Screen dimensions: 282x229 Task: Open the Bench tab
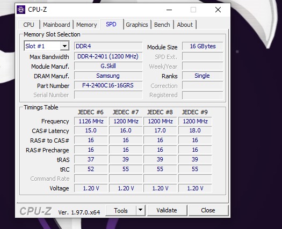coord(162,25)
